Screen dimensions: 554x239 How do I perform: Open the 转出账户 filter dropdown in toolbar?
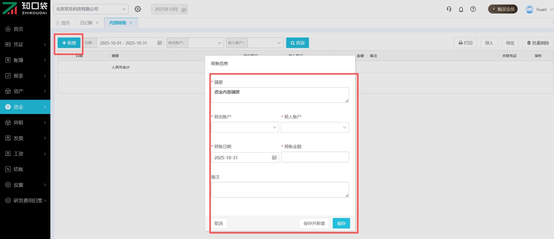[x=206, y=43]
